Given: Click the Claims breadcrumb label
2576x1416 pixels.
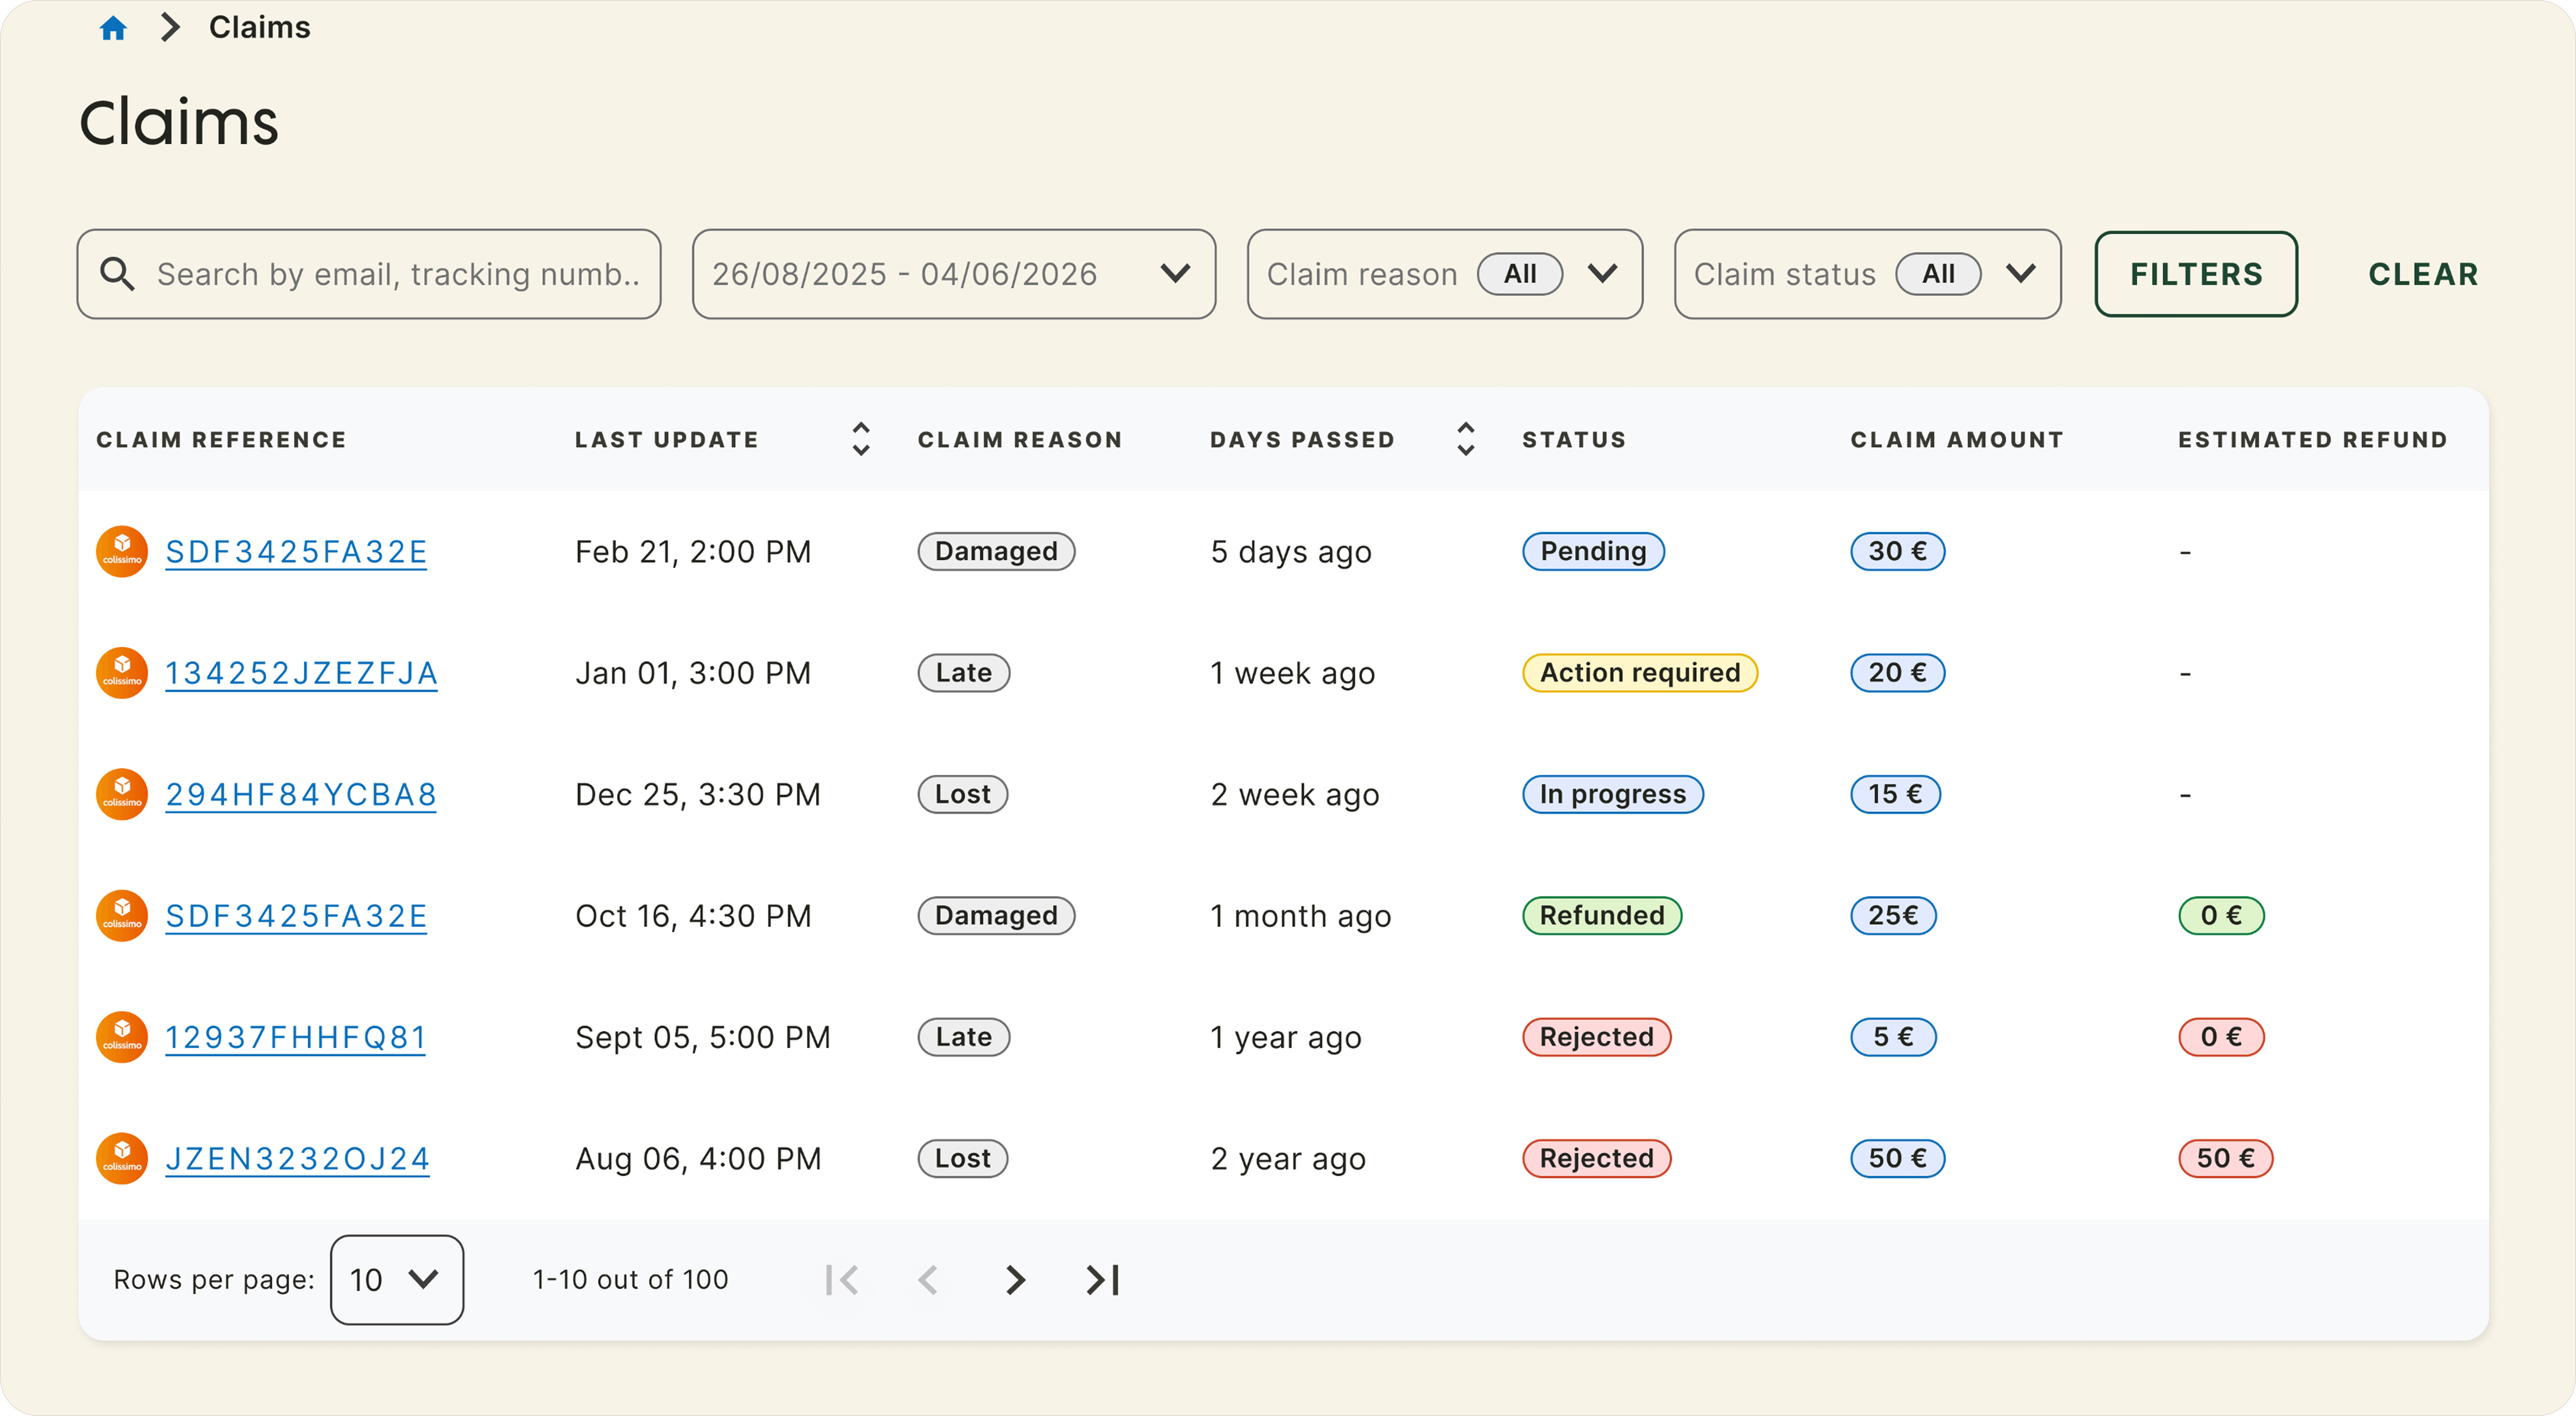Looking at the screenshot, I should click(x=259, y=28).
